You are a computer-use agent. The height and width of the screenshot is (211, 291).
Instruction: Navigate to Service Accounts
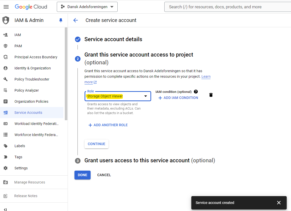pos(29,112)
